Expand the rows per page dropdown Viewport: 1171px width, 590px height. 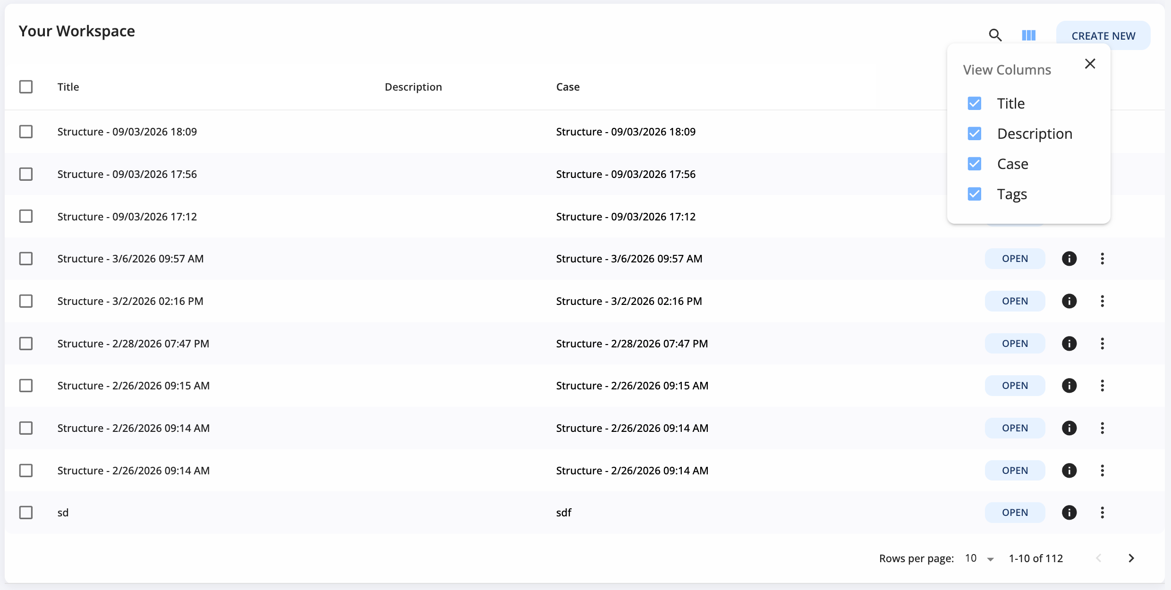[979, 558]
